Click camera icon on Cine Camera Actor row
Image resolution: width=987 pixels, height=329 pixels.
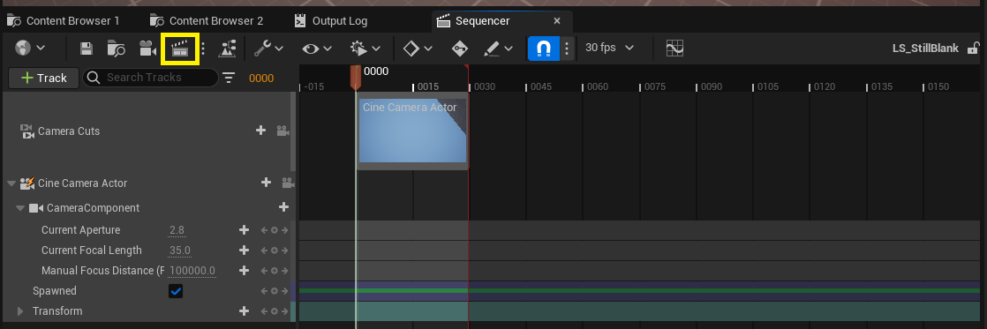coord(288,183)
